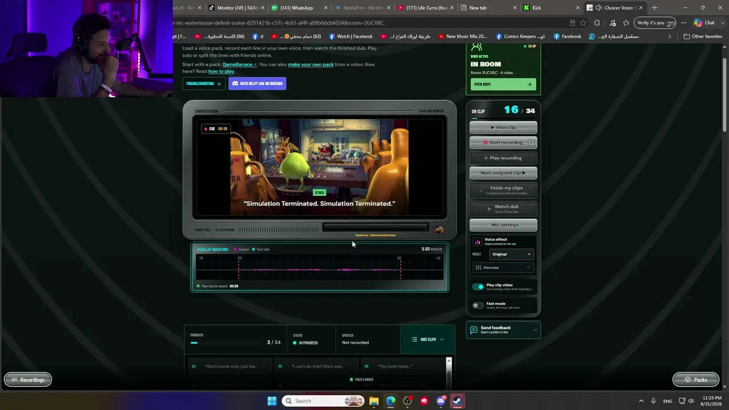The width and height of the screenshot is (729, 410).
Task: Open OBS Studio from the taskbar
Action: [x=407, y=401]
